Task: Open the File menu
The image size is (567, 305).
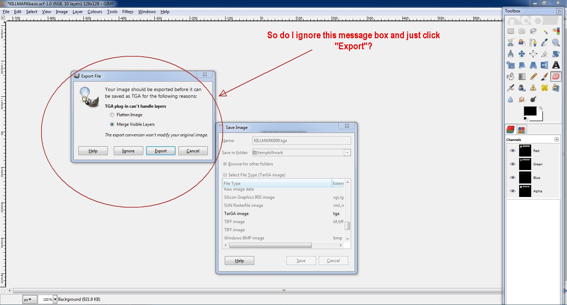Action: click(x=6, y=12)
